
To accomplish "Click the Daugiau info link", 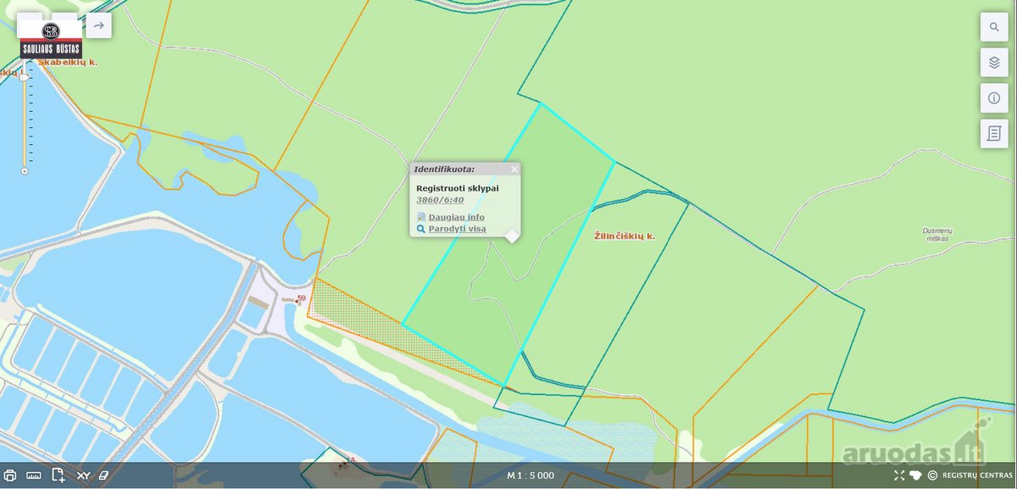I will click(x=456, y=217).
